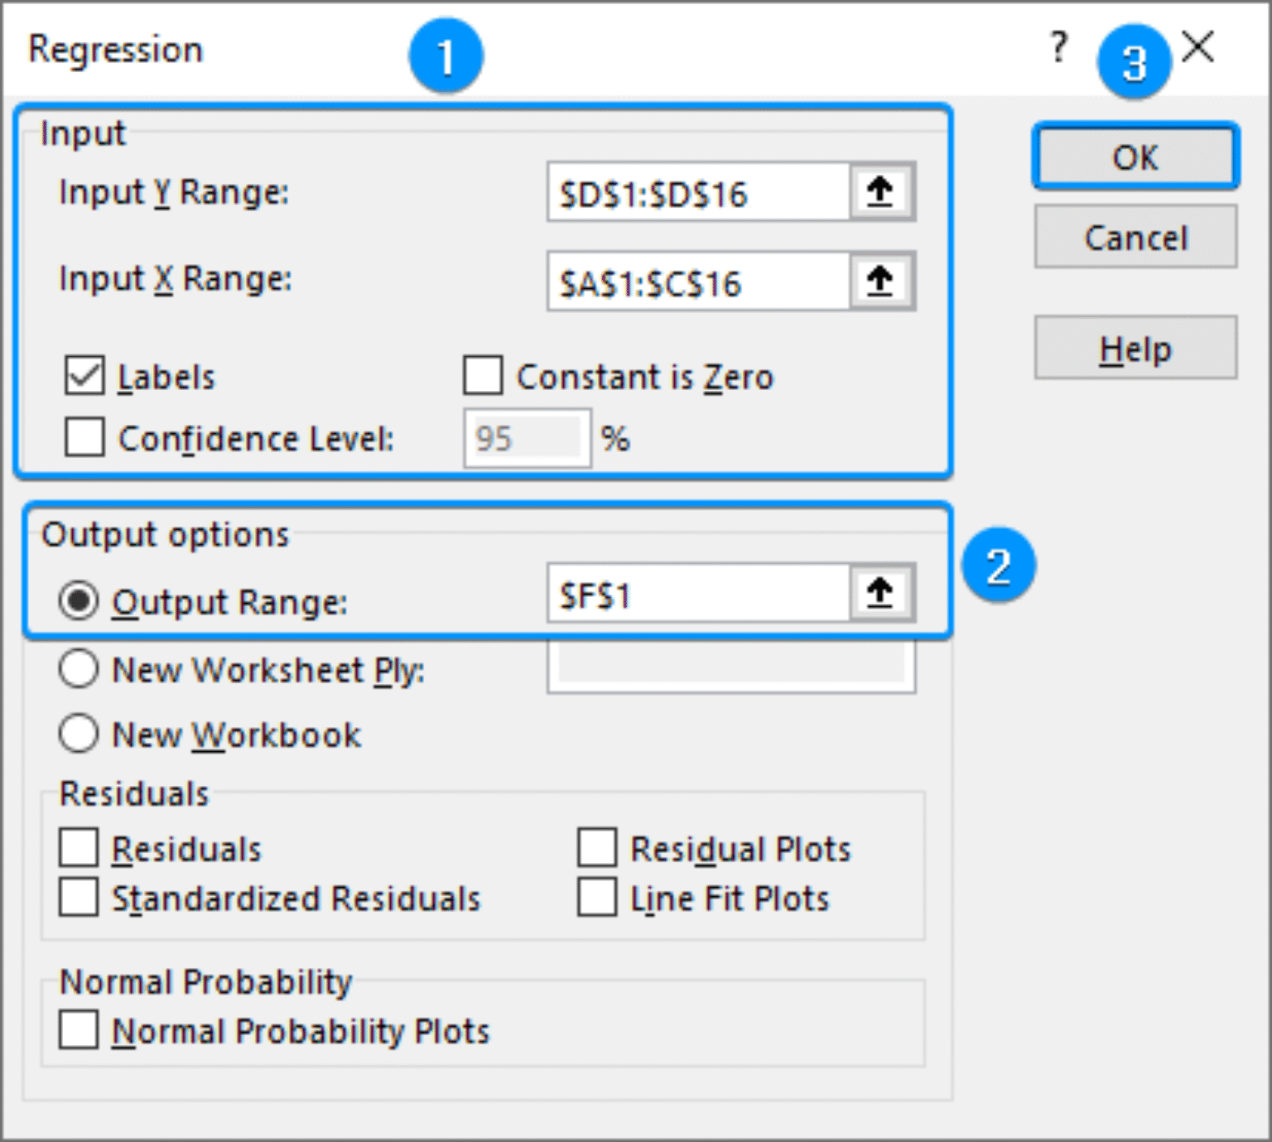Cancel the Regression dialog
Screen dimensions: 1272x1142
click(1135, 238)
